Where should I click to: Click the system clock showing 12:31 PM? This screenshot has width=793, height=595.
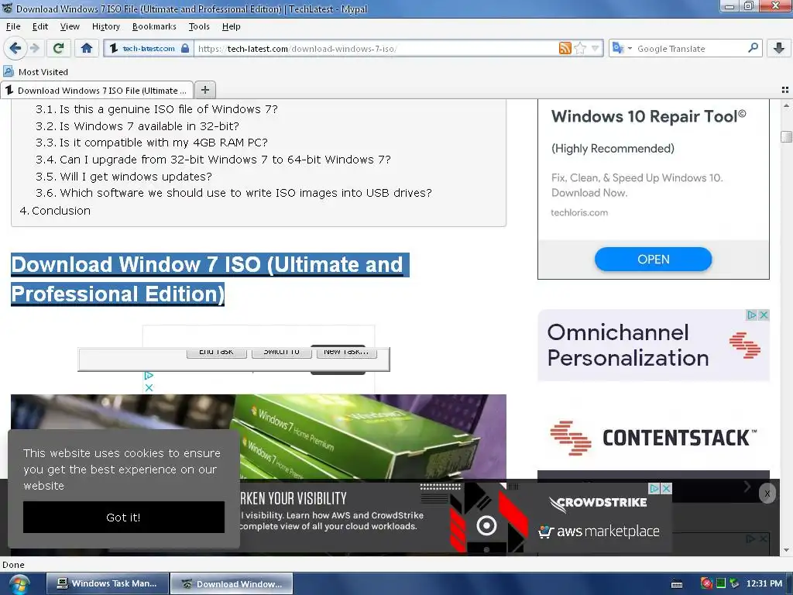click(x=764, y=584)
